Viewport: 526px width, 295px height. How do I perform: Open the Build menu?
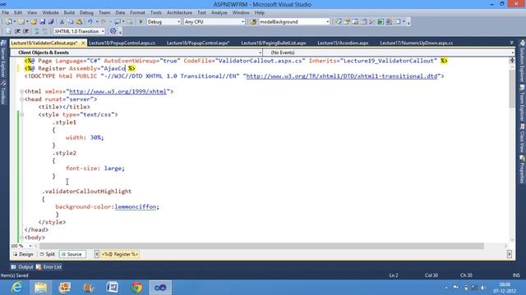tap(69, 12)
